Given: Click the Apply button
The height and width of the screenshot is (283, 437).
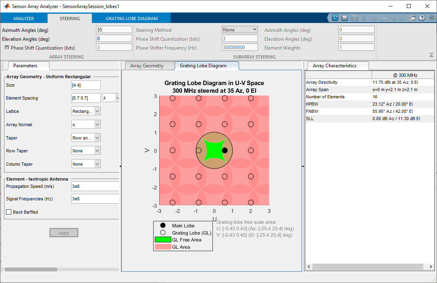Looking at the screenshot, I should coord(64,233).
